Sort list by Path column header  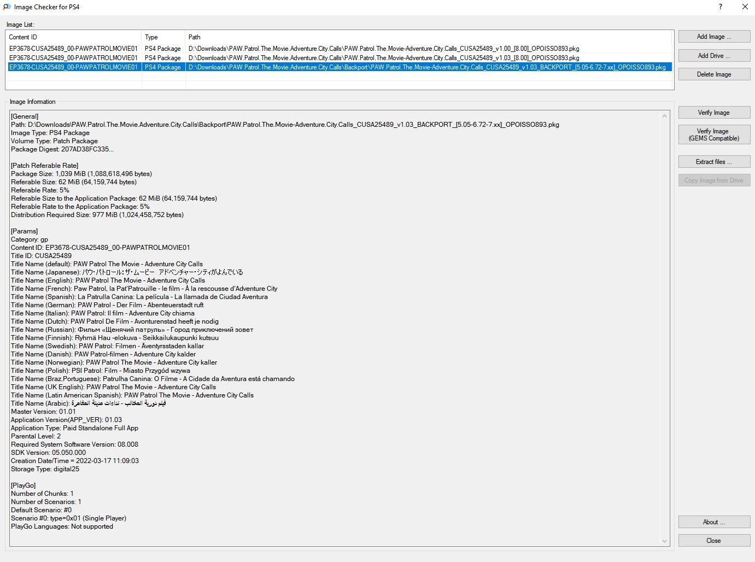[x=428, y=37]
